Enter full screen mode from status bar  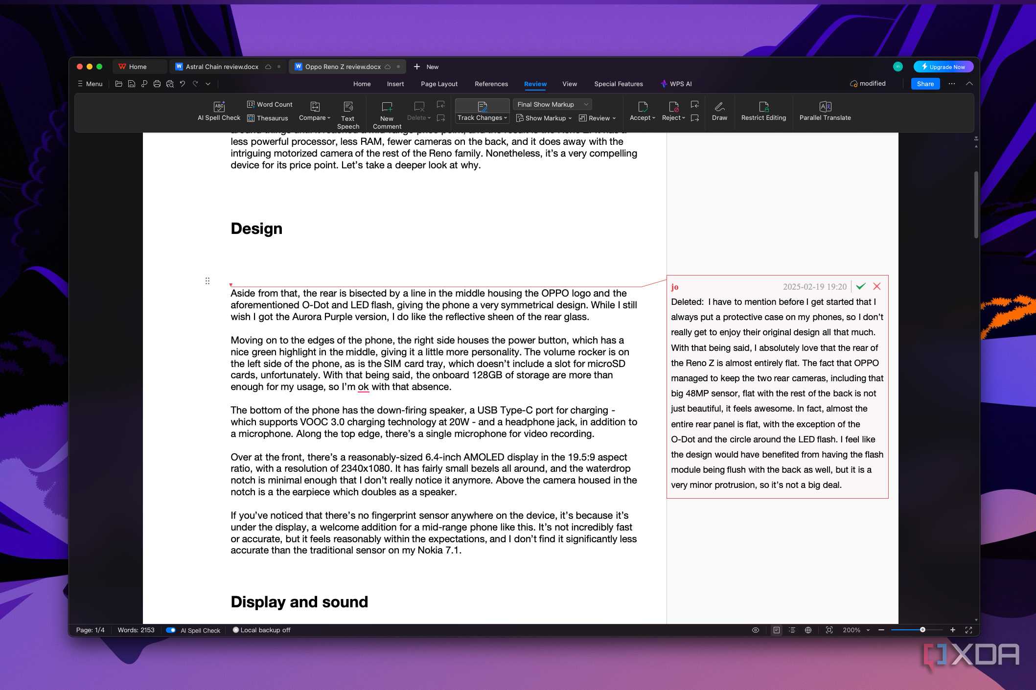968,630
